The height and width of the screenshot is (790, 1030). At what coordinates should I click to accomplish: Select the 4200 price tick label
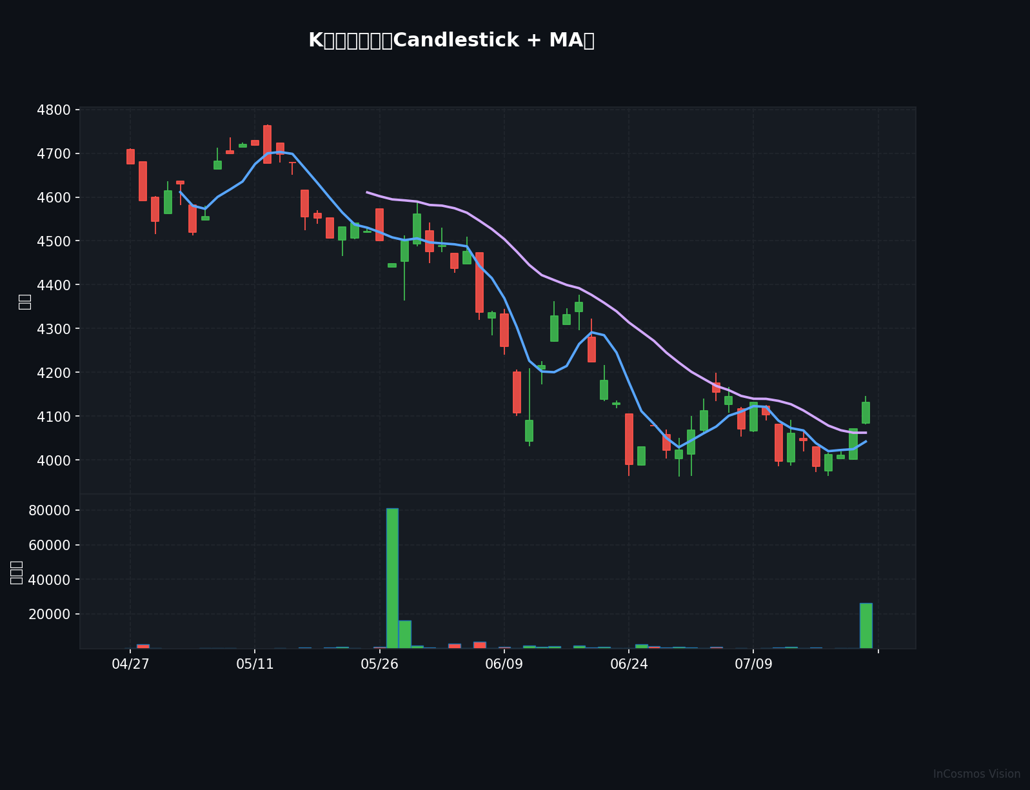pos(54,373)
